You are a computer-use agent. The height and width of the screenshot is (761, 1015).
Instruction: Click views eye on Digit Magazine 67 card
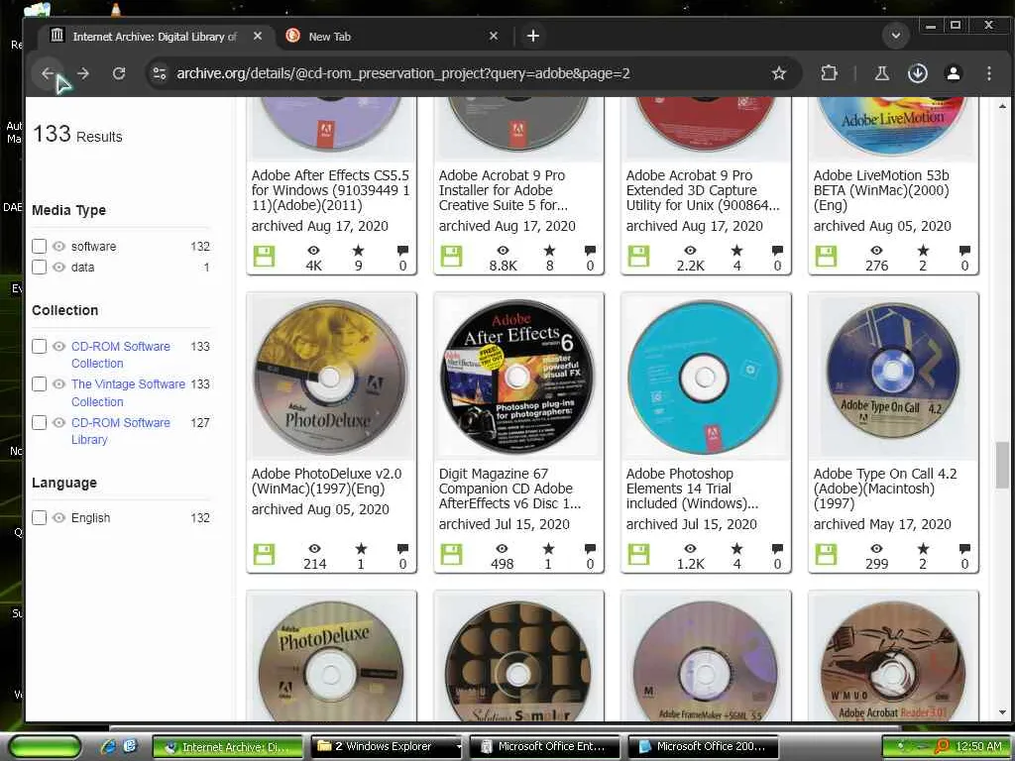pyautogui.click(x=503, y=549)
